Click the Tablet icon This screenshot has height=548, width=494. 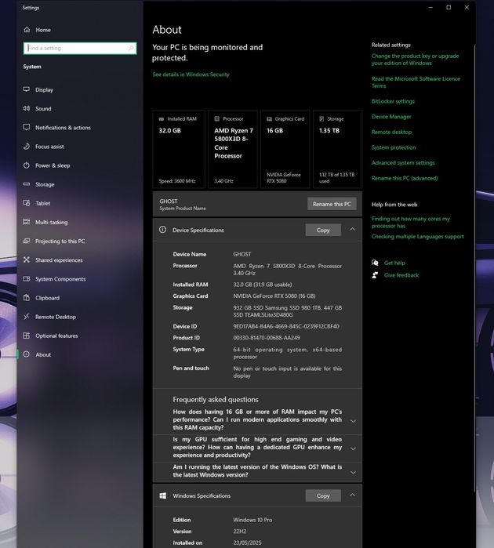click(x=26, y=203)
